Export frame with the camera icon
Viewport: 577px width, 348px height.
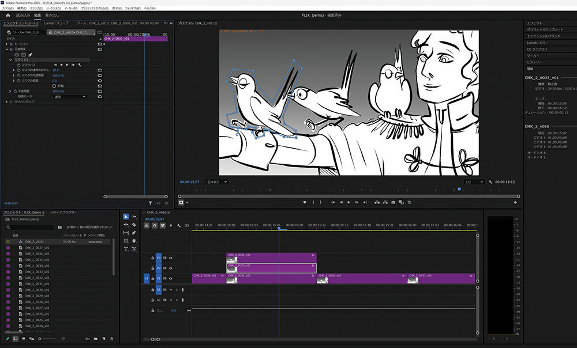coord(393,202)
